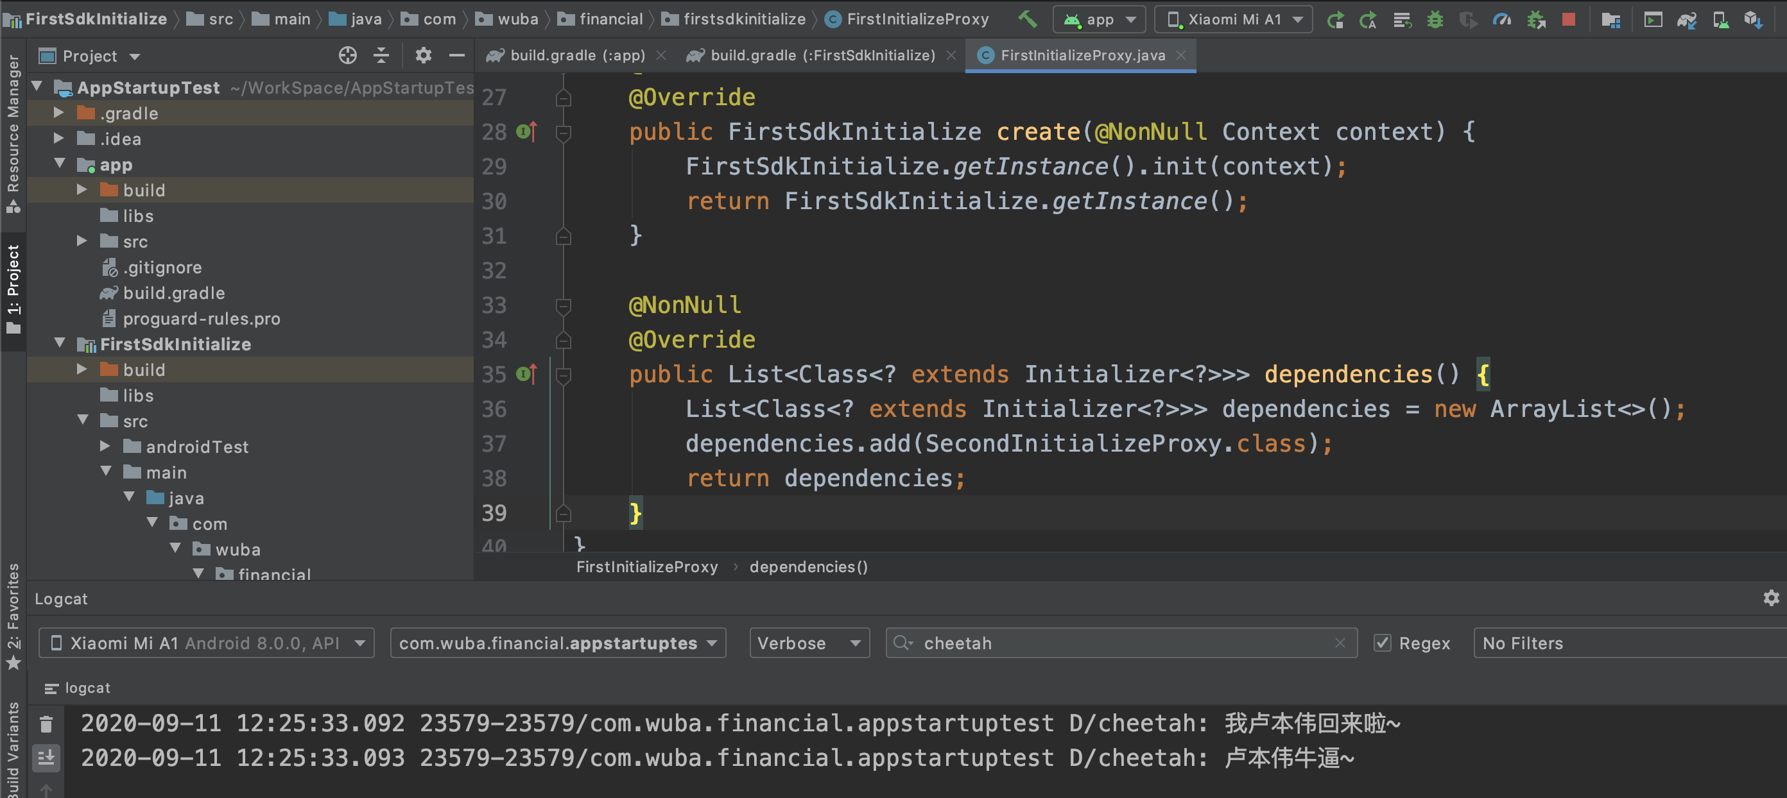This screenshot has height=798, width=1787.
Task: Open the Build Variants side tab
Action: 12,750
